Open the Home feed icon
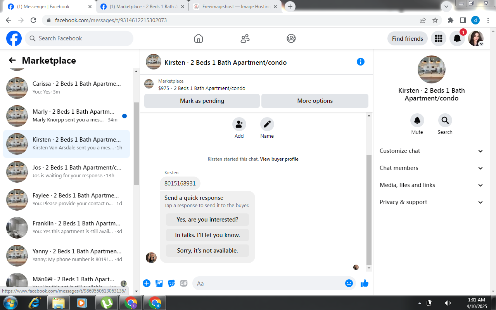 tap(199, 38)
